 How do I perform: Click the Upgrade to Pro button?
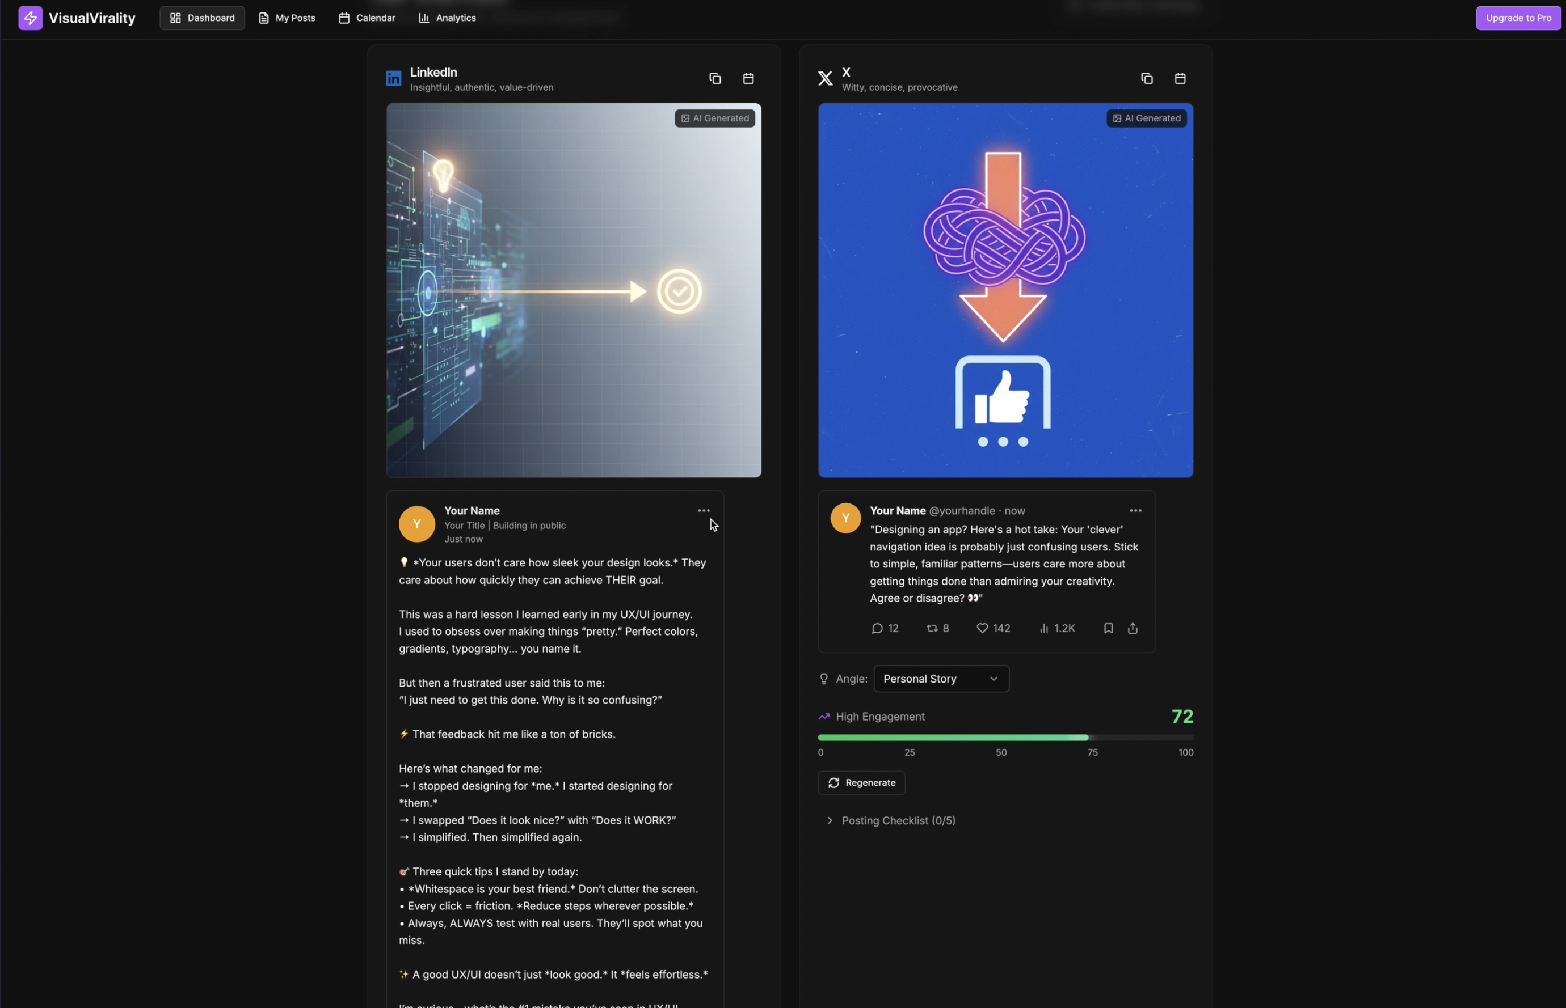tap(1518, 18)
